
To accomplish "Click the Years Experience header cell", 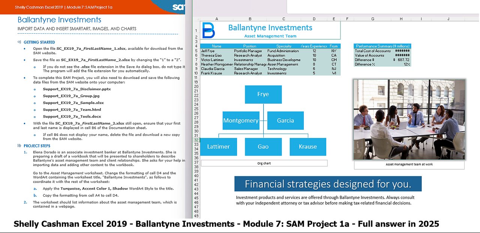I will coord(314,46).
